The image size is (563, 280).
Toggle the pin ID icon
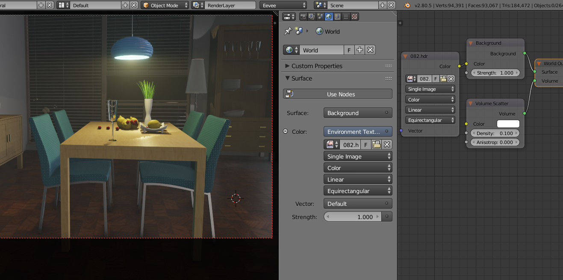pos(288,31)
